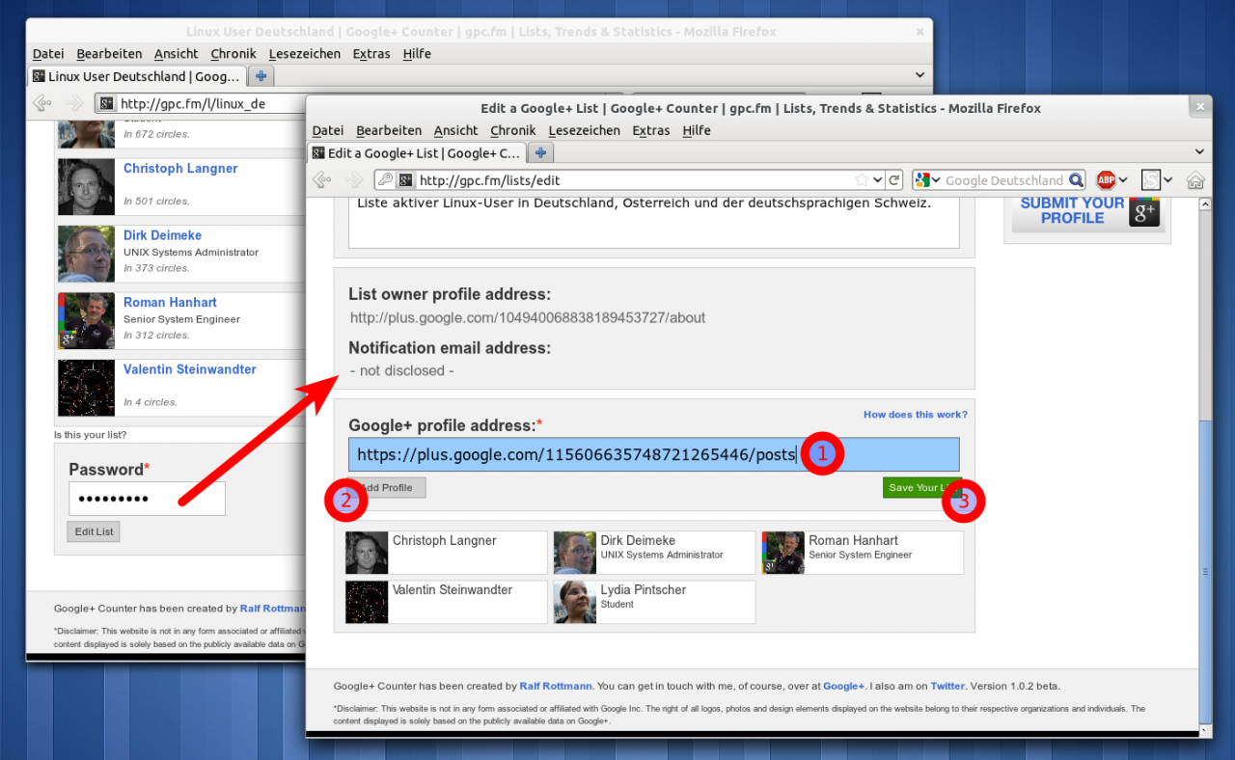Viewport: 1235px width, 760px height.
Task: List all tabs in the front window
Action: (x=1200, y=152)
